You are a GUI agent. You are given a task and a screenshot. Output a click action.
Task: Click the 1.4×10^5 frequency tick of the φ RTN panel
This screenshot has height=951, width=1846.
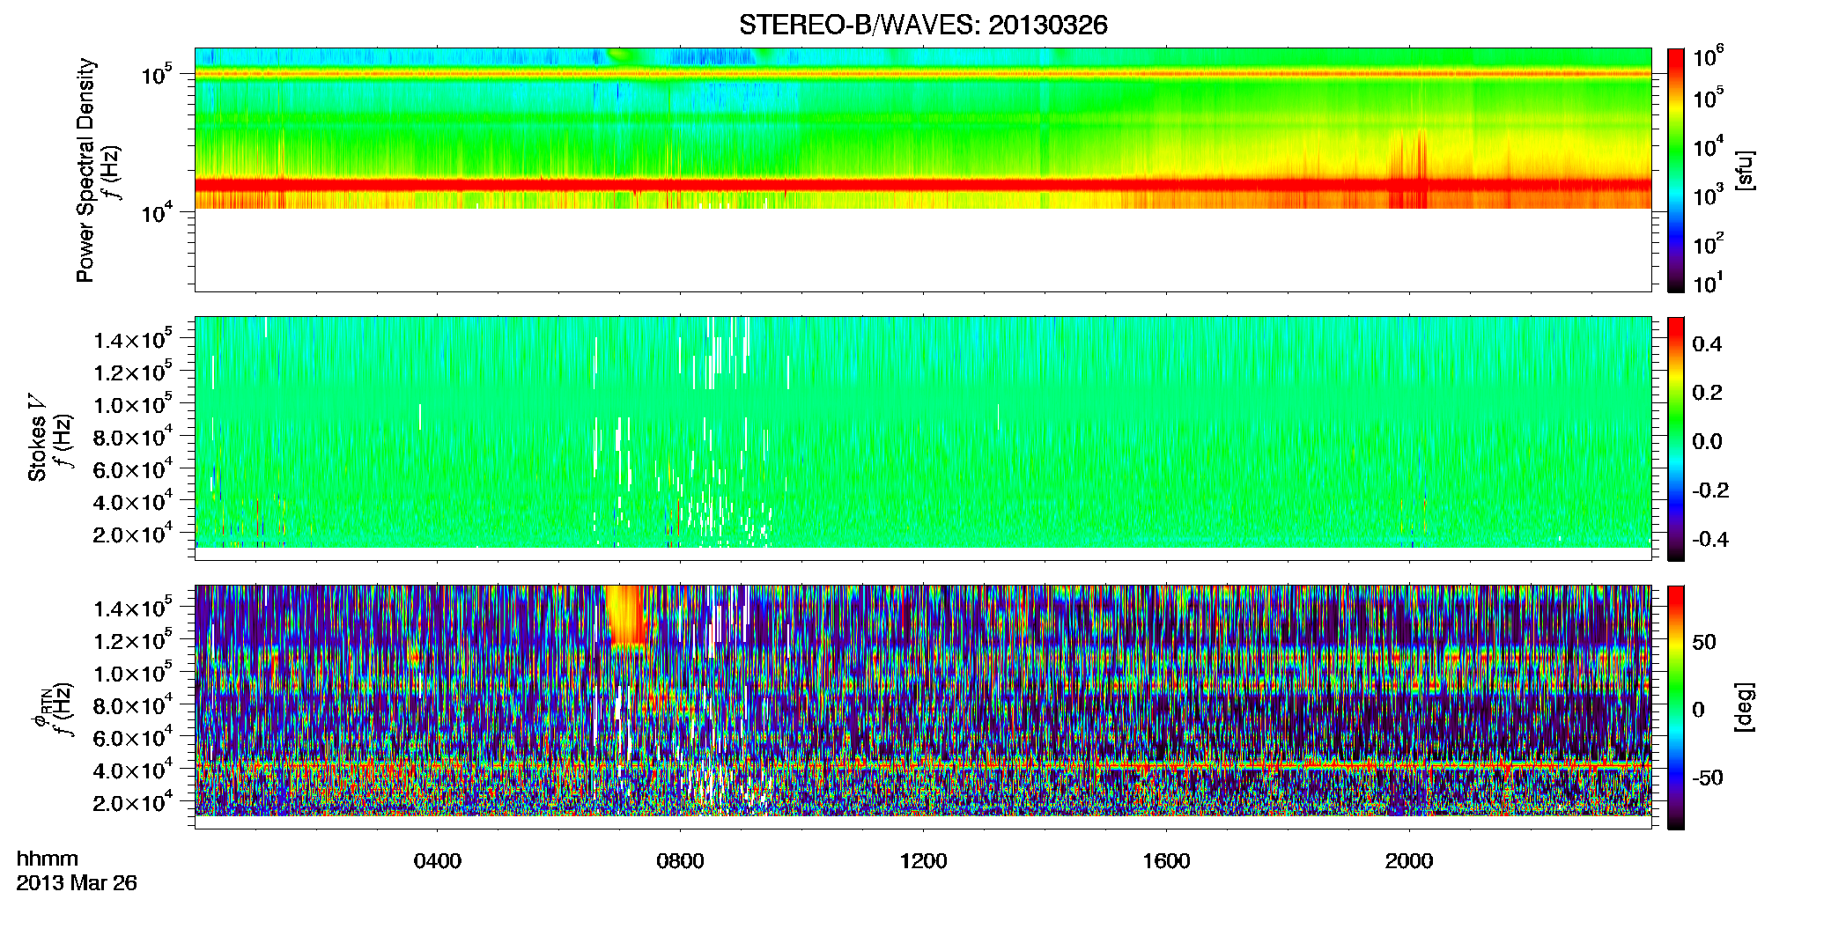132,607
